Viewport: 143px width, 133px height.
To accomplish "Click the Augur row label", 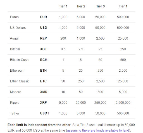I will pyautogui.click(x=14, y=38).
